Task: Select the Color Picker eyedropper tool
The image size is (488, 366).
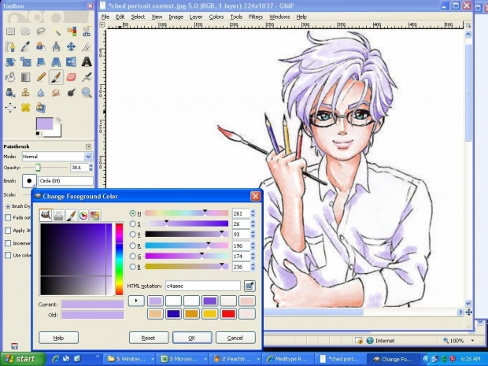Action: pyautogui.click(x=25, y=46)
